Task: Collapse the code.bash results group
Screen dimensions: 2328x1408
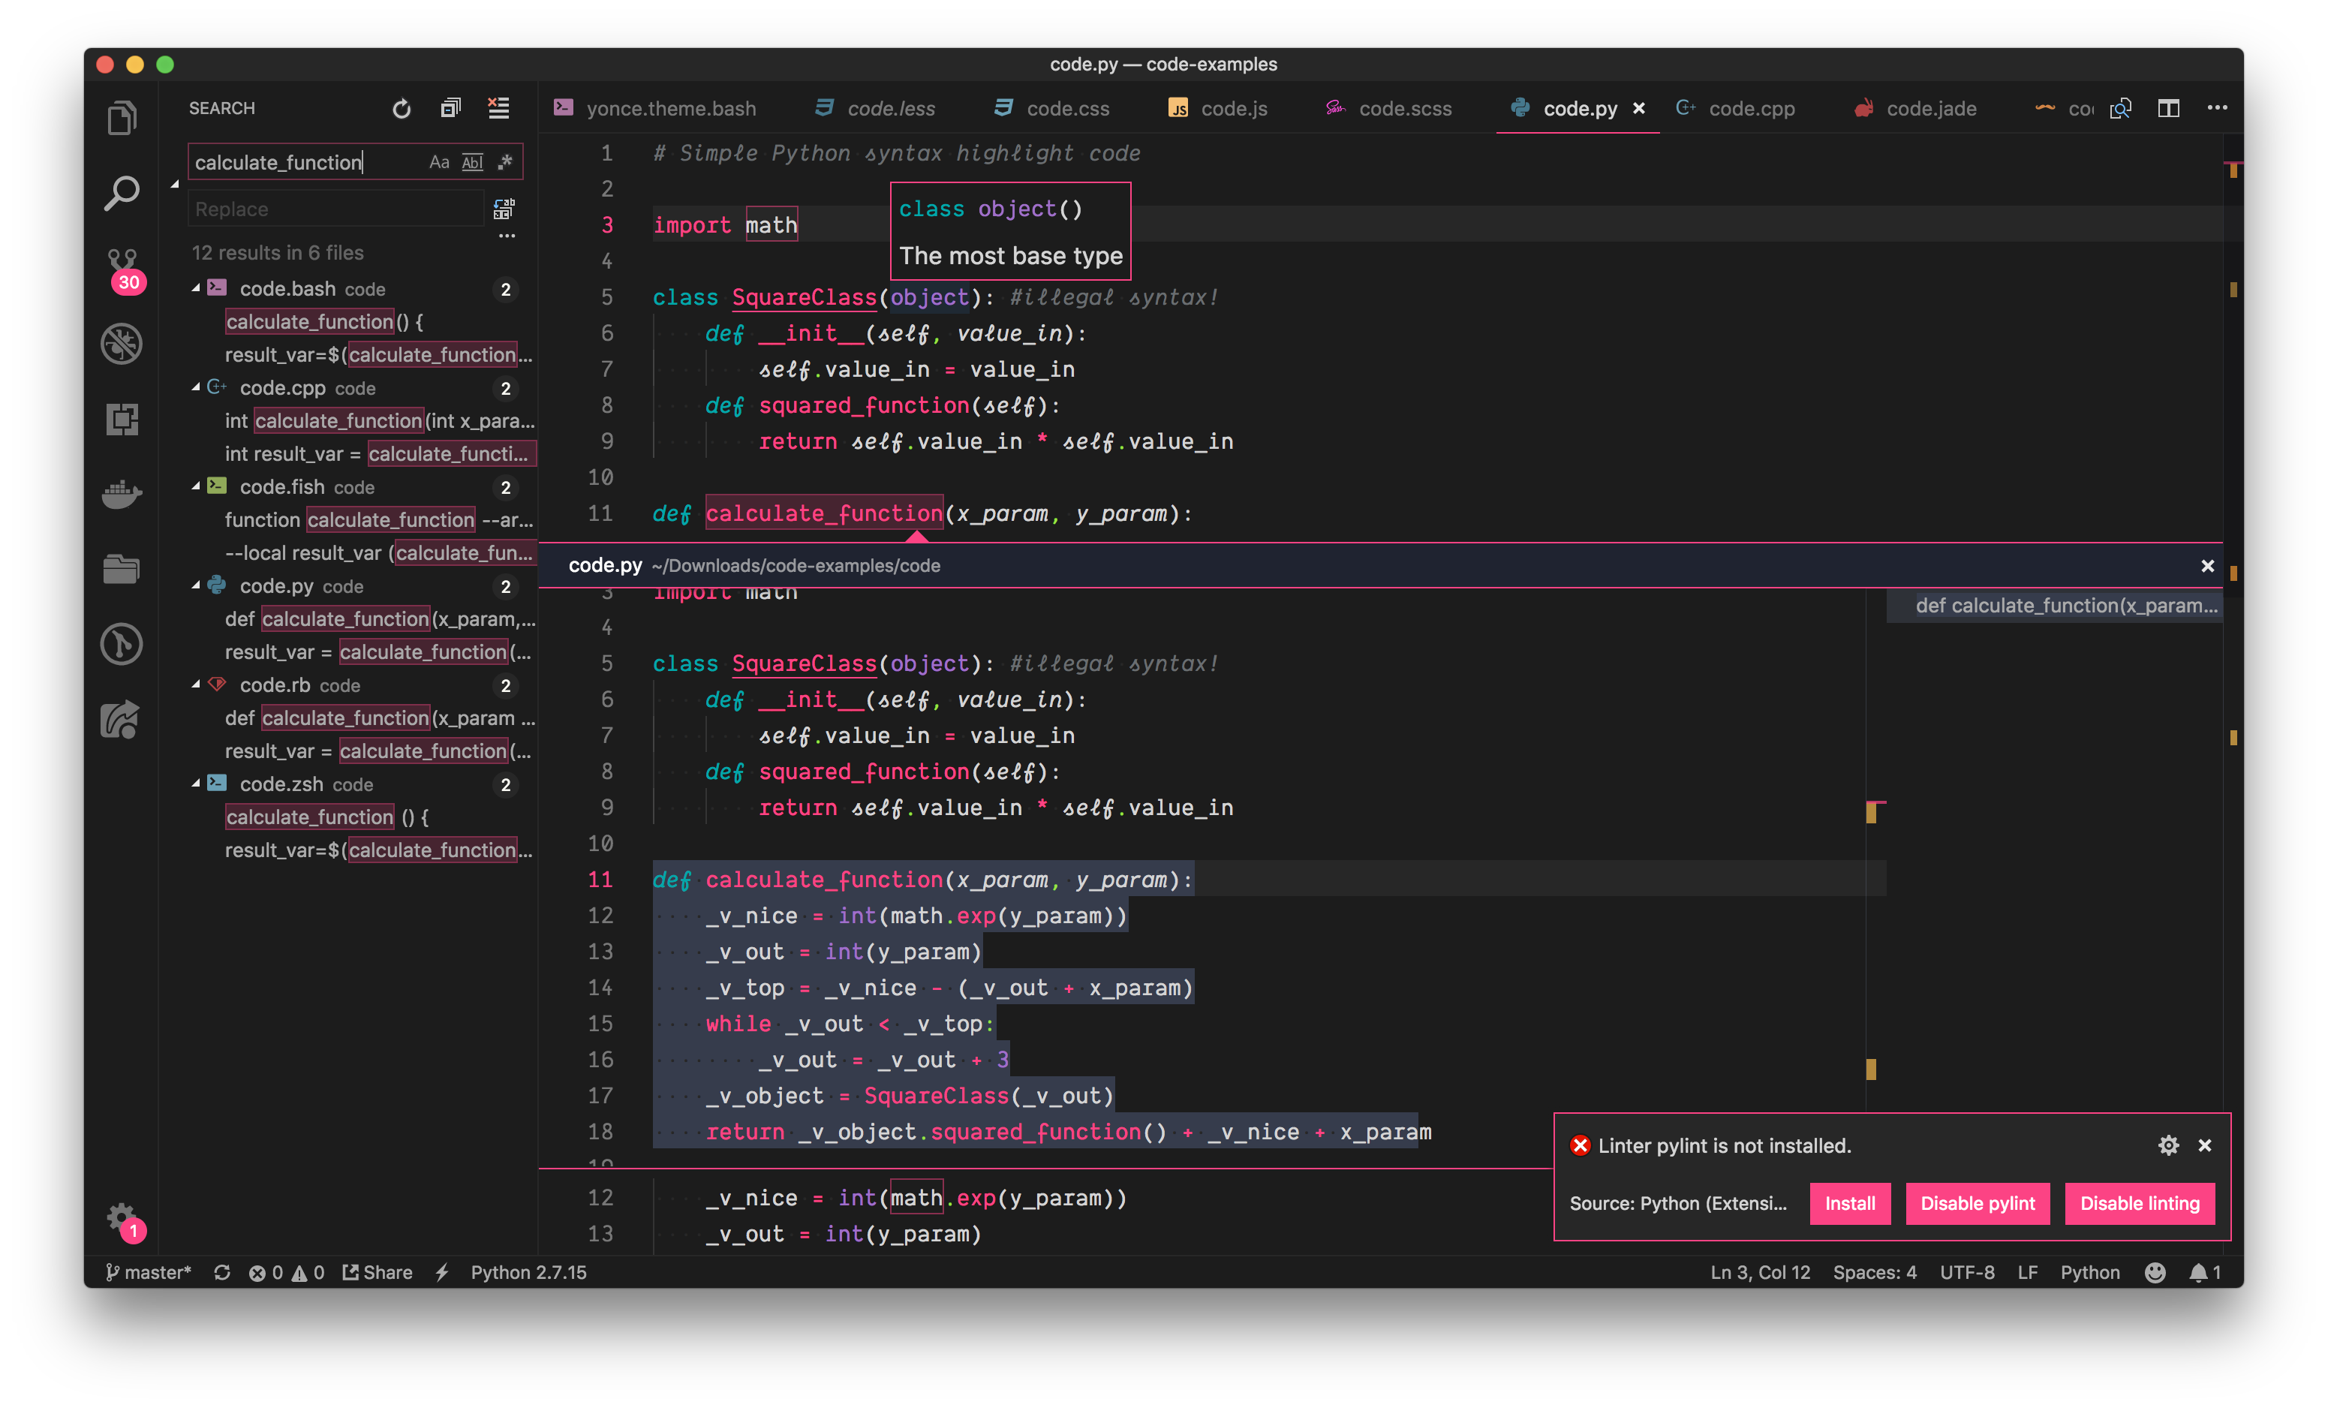Action: [196, 288]
